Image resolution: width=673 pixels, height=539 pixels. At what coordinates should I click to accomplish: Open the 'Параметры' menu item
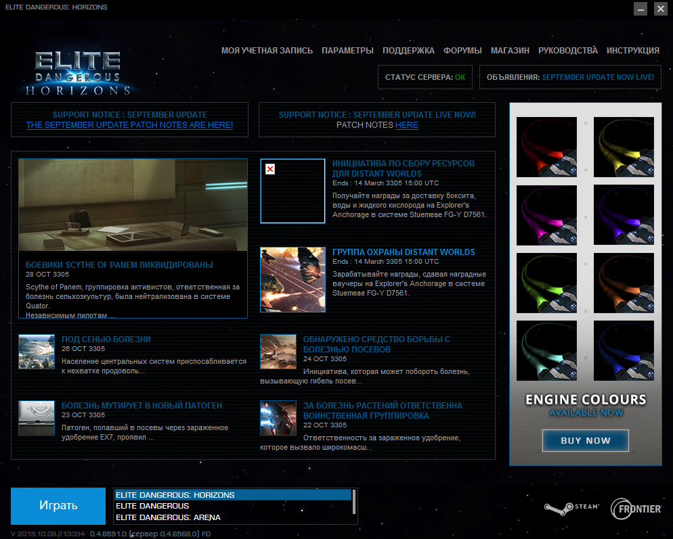pyautogui.click(x=347, y=51)
